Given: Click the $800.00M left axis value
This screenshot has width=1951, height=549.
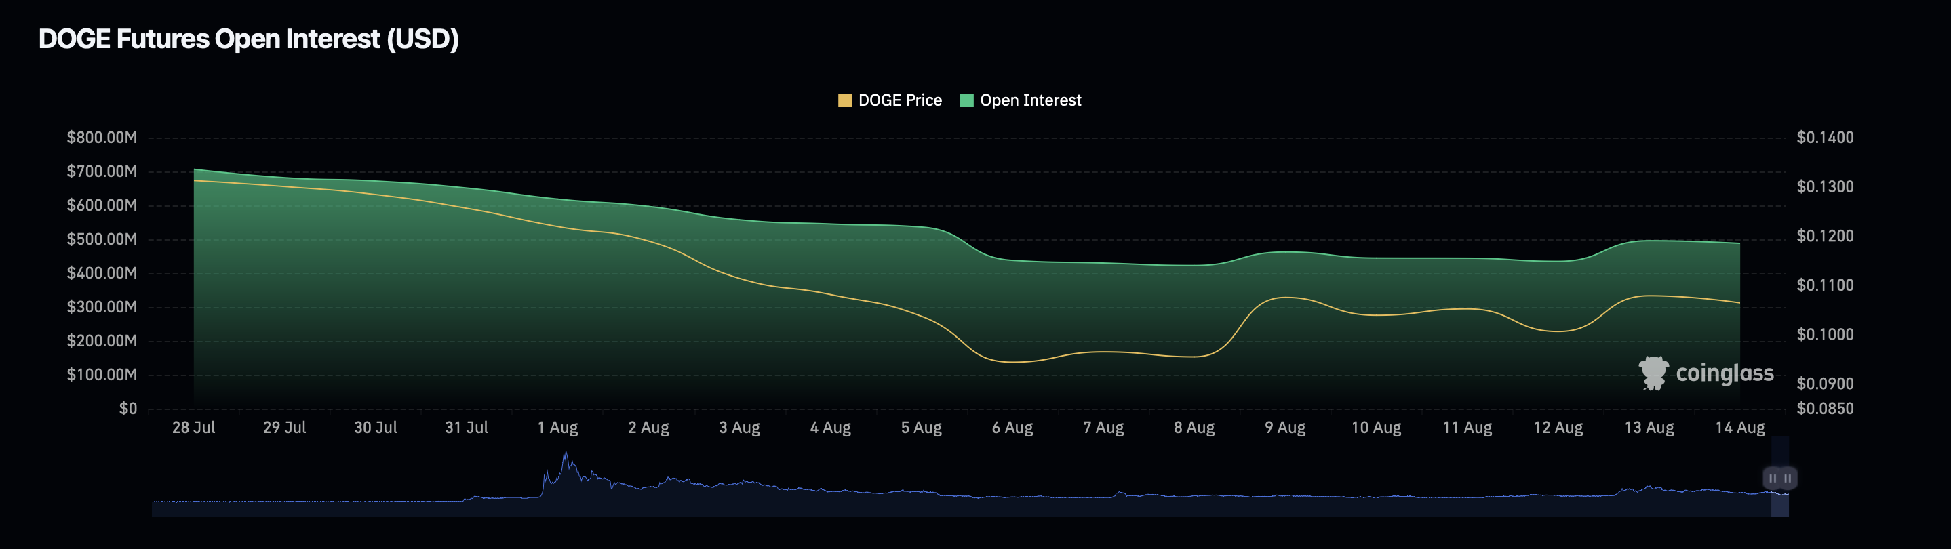Looking at the screenshot, I should tap(102, 137).
